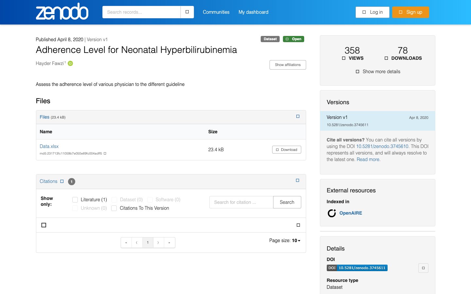
Task: Collapse the Files panel toggle icon
Action: point(298,116)
